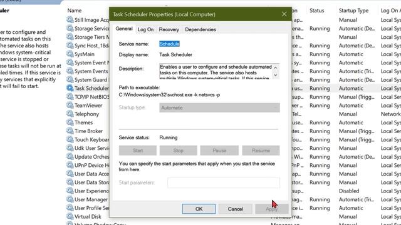Click the Running service status text

(x=169, y=137)
